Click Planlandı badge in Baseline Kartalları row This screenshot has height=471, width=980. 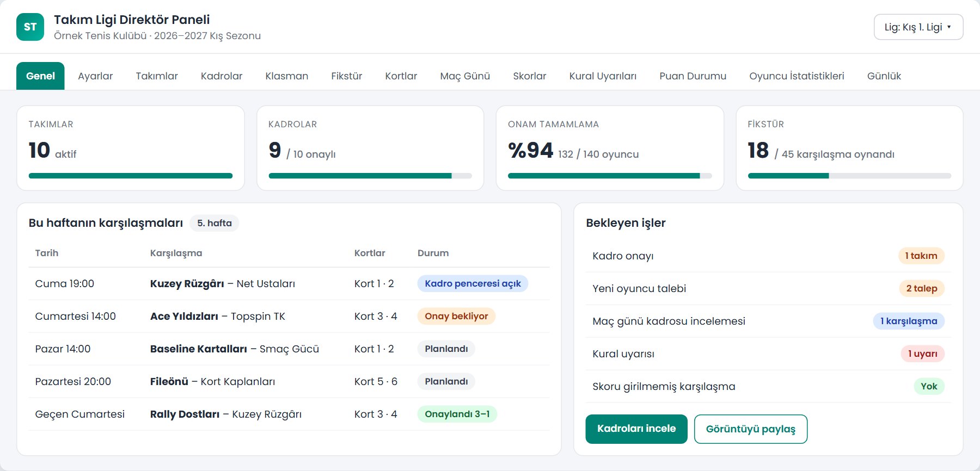click(446, 349)
